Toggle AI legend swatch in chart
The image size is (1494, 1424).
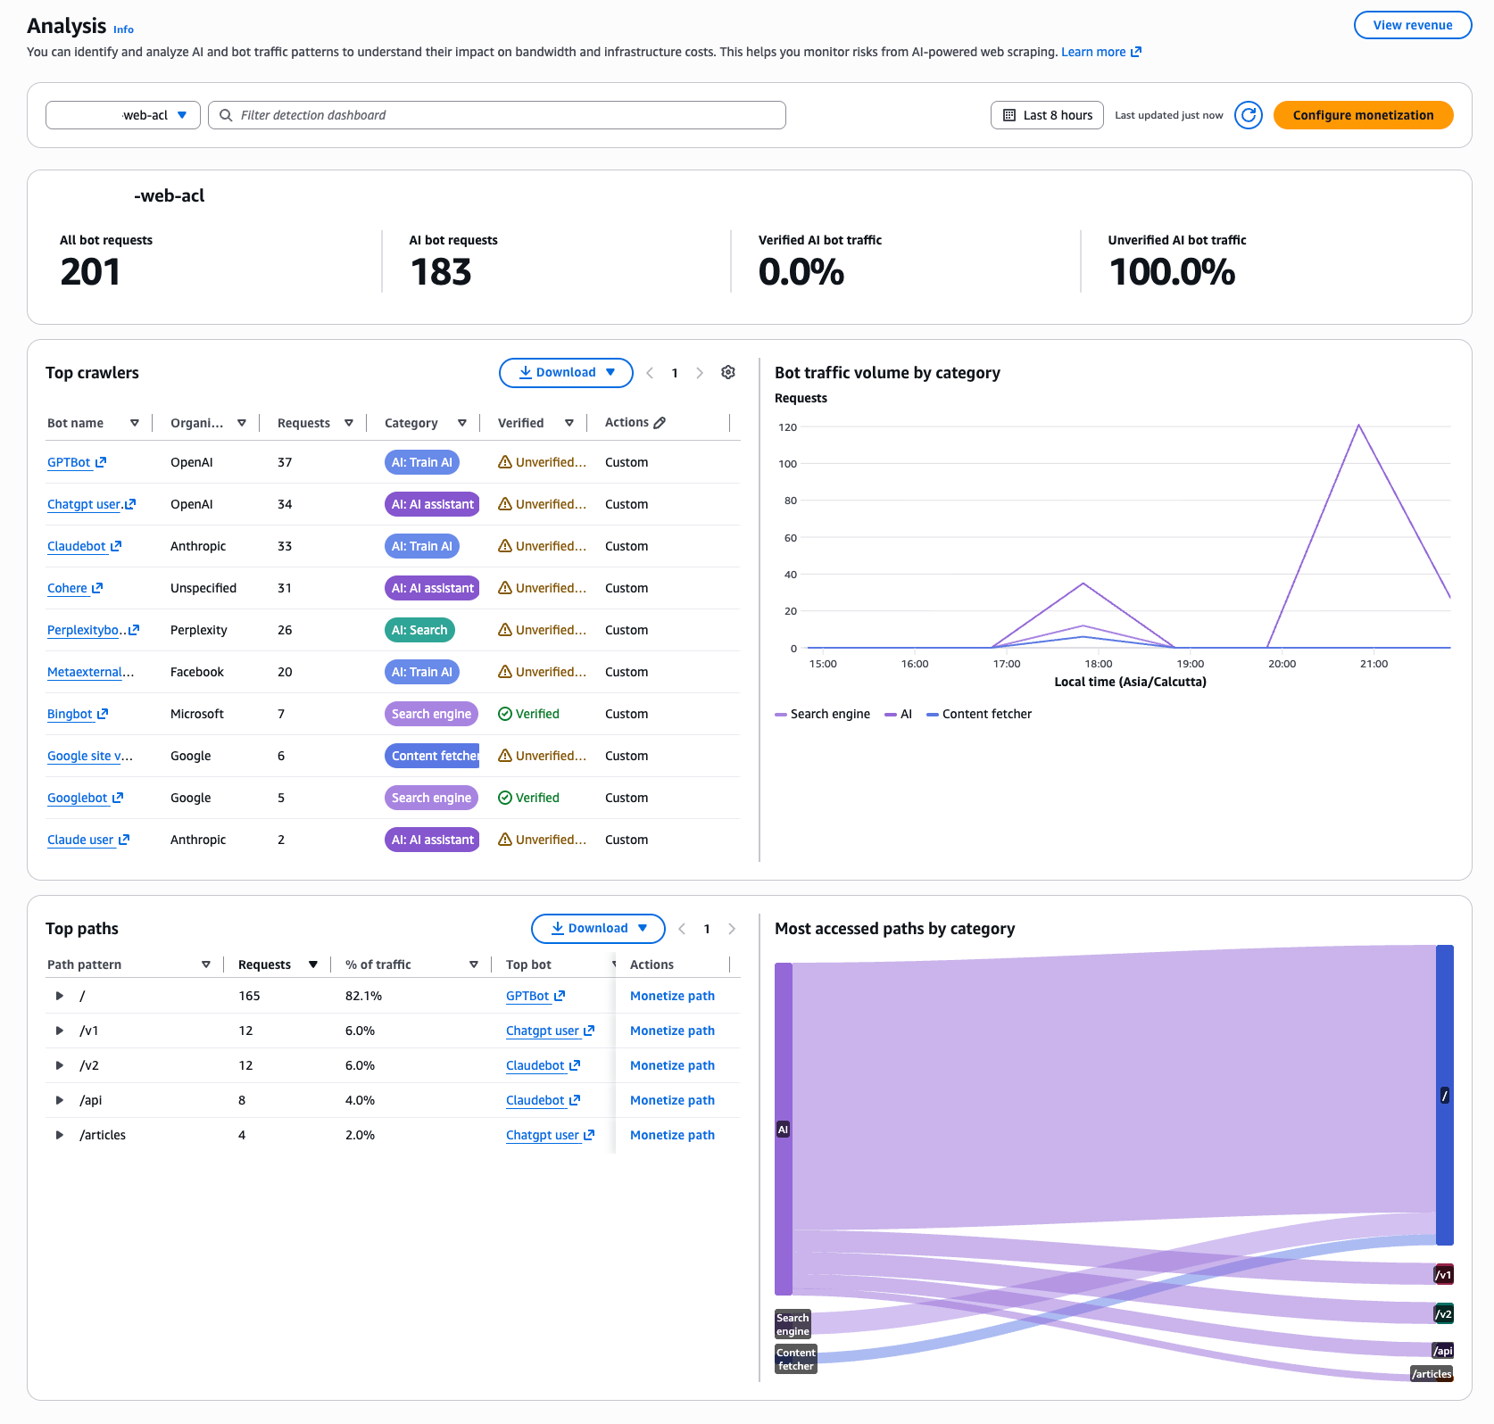tap(891, 715)
